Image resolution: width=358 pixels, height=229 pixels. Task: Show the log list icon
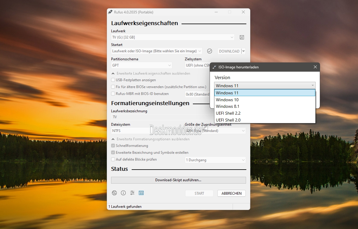141,193
